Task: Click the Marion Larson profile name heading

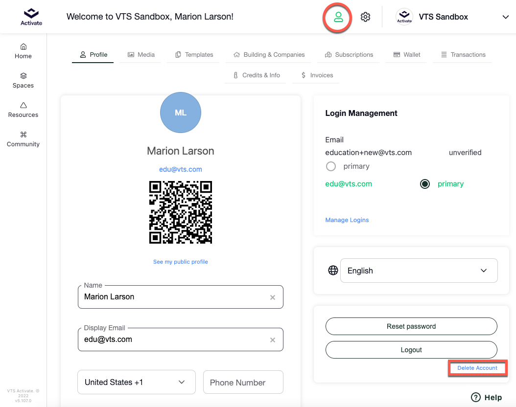Action: pyautogui.click(x=181, y=151)
